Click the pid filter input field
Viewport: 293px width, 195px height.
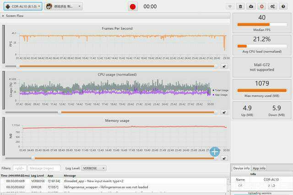click(20, 169)
